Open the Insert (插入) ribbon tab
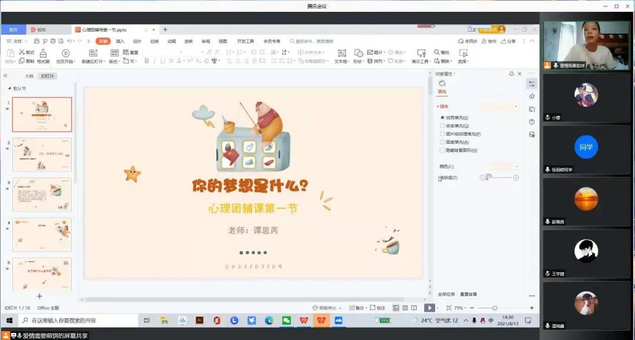Viewport: 635px width, 340px height. [121, 41]
